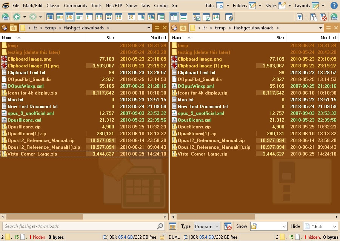Screen dimensions: 340x241
Task: Switch to Small Icons view mode icon
Action: point(60,17)
